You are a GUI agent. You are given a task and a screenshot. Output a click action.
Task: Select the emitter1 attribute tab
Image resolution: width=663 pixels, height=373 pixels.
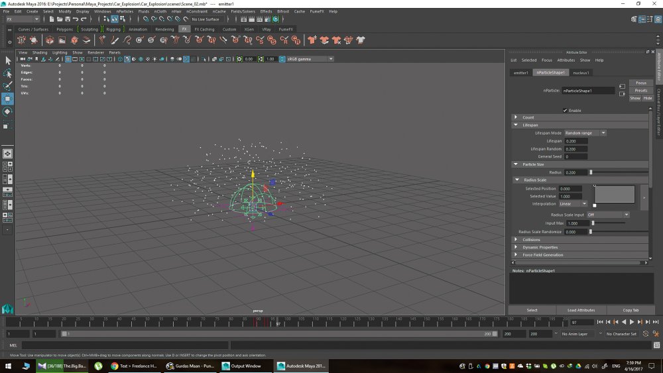click(x=521, y=73)
